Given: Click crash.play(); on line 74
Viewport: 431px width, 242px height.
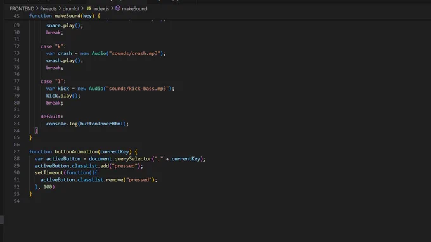Looking at the screenshot, I should tap(64, 60).
